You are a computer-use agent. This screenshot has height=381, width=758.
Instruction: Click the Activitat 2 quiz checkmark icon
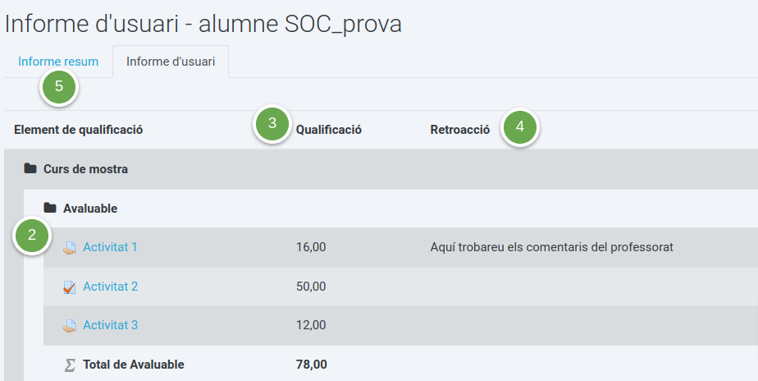pyautogui.click(x=70, y=287)
